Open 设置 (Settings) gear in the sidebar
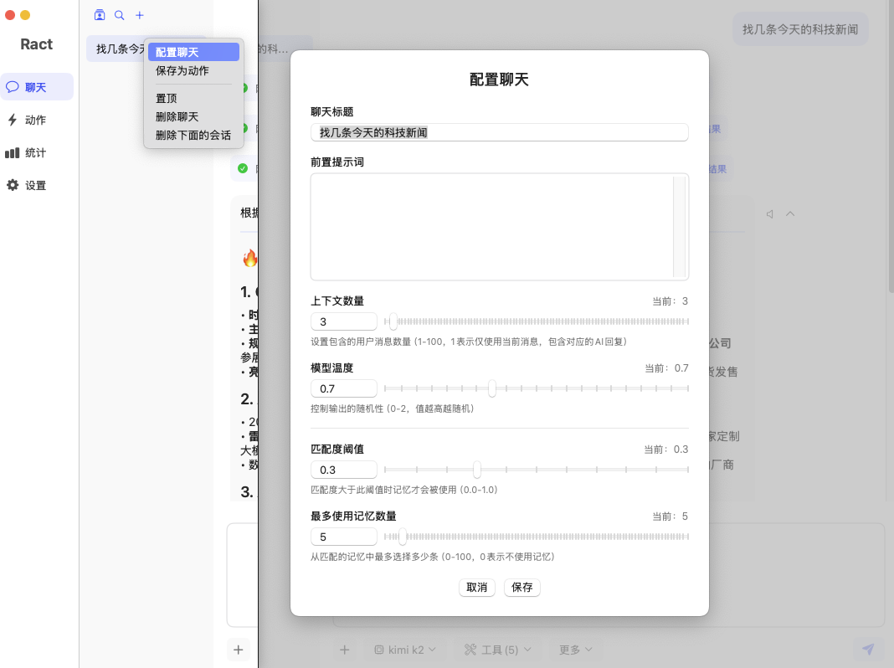 point(37,186)
